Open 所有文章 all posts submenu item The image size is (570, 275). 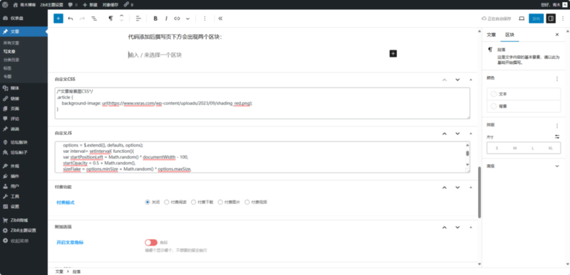pos(11,43)
